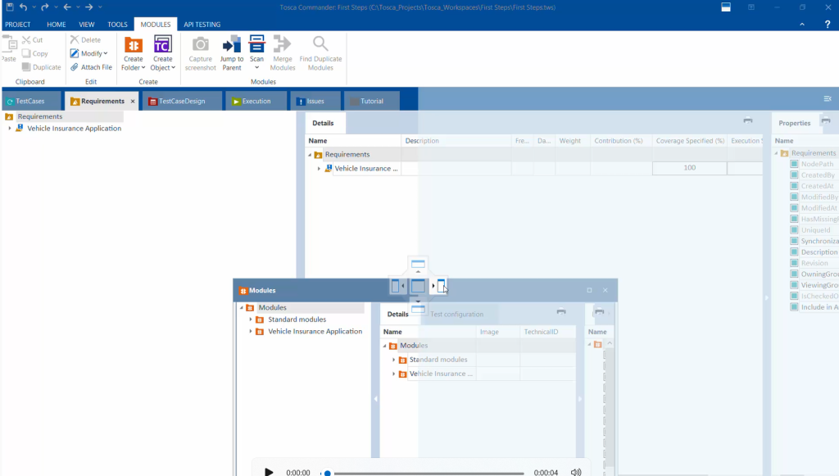Click the video progress slider handle
The width and height of the screenshot is (839, 476).
click(328, 474)
